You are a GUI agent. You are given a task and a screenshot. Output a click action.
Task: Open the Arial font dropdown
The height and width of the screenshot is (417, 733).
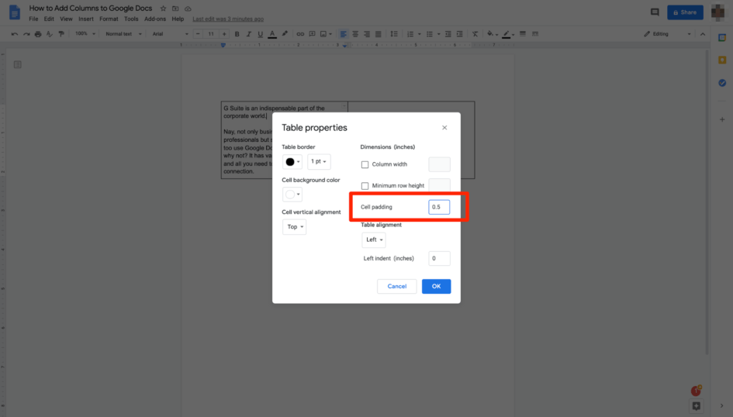170,34
